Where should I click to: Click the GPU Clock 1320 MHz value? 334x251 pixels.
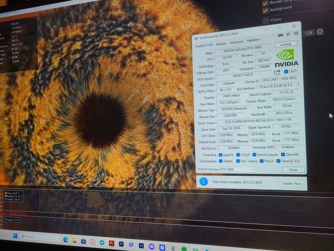pos(226,135)
